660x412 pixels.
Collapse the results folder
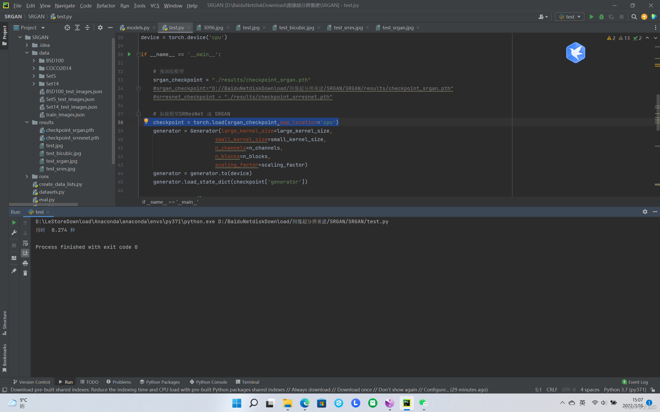pos(27,122)
